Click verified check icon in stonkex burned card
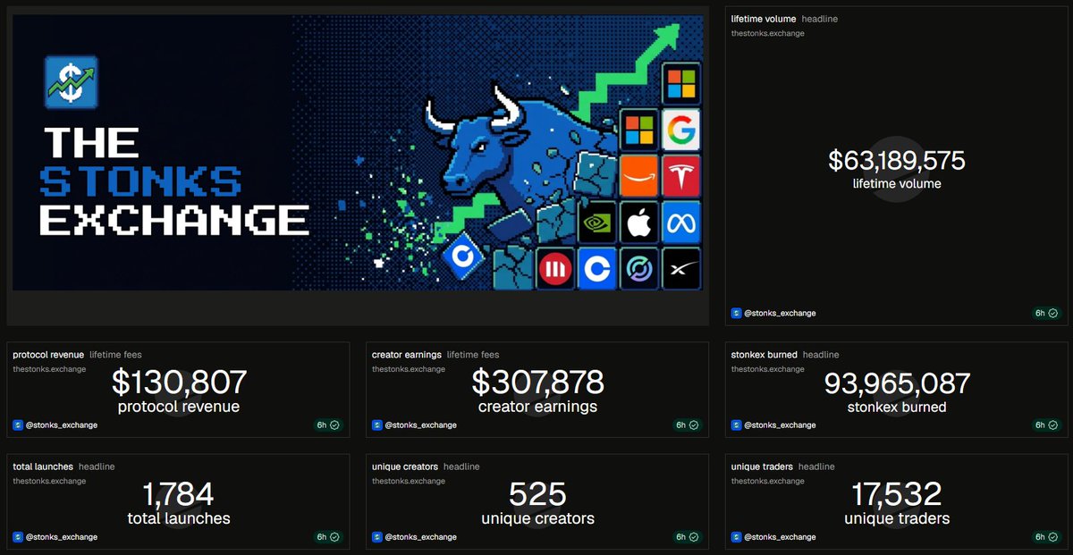 [1053, 425]
